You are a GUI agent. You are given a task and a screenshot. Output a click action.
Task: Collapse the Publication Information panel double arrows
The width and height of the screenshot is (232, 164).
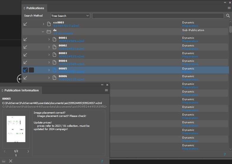click(x=102, y=85)
